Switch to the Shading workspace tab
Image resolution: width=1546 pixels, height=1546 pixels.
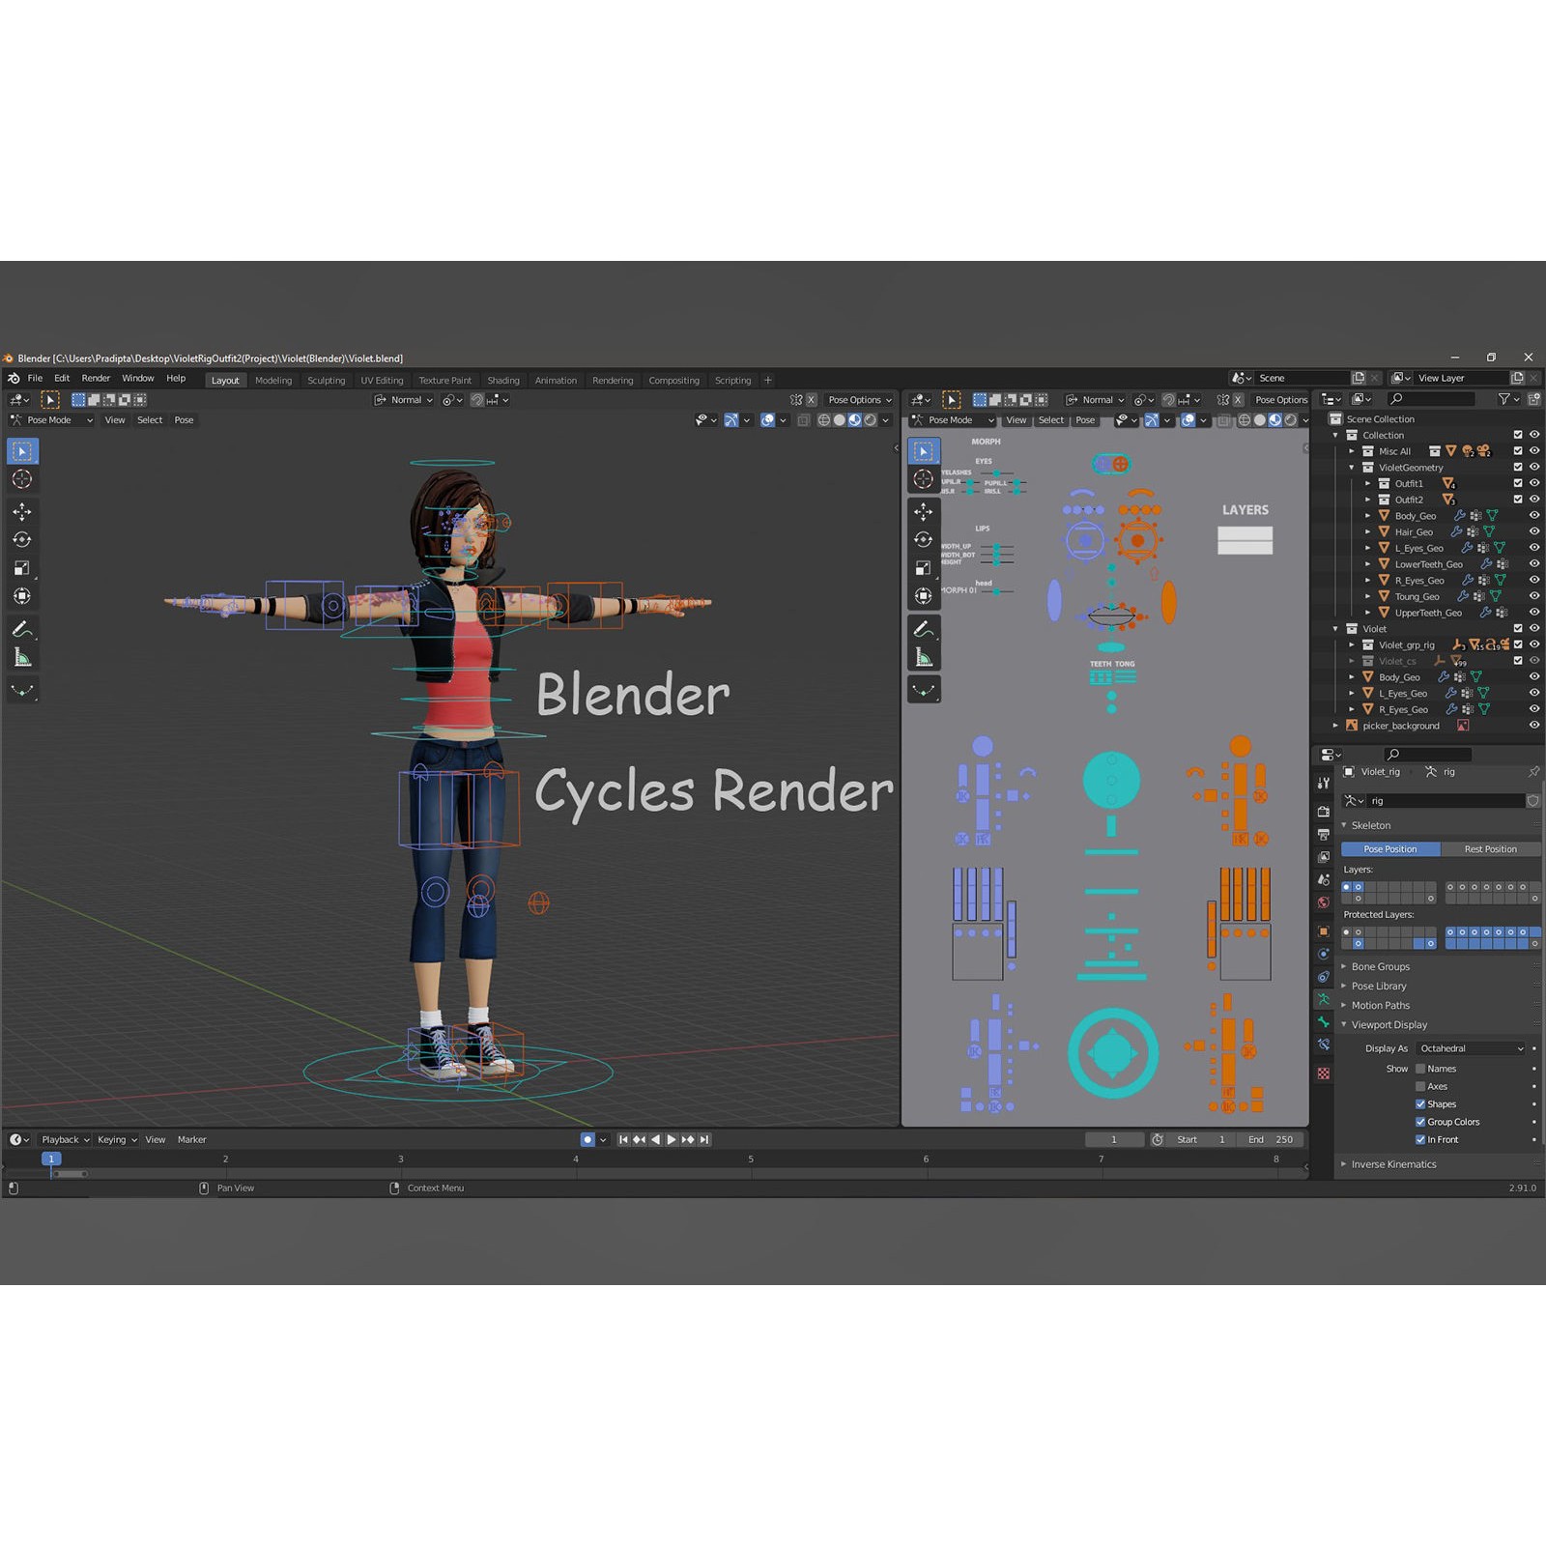pos(503,381)
